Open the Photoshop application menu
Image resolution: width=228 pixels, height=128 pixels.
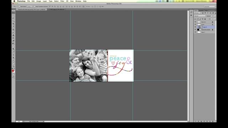point(21,1)
